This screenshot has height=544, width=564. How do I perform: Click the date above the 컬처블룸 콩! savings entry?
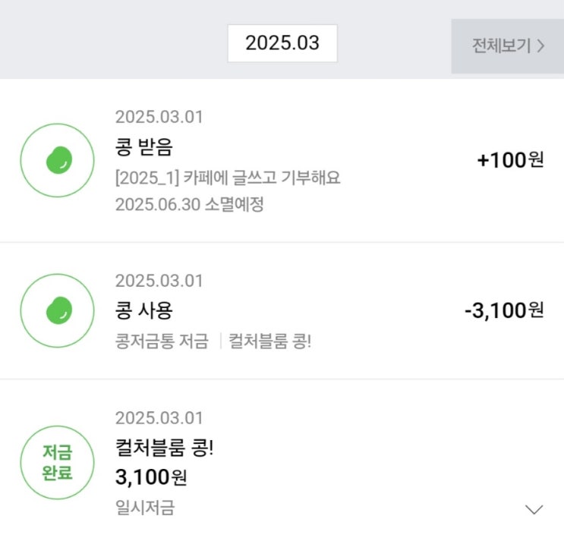159,418
